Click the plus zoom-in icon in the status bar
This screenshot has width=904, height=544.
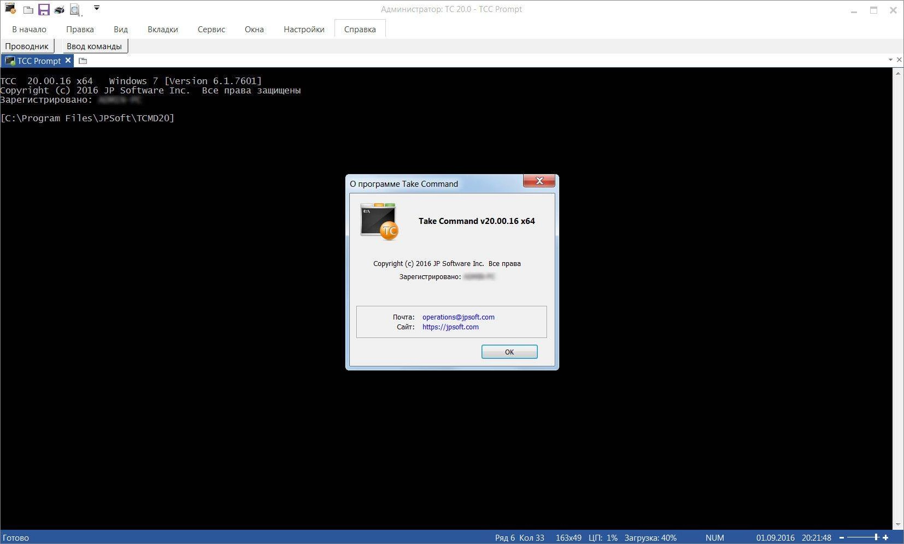click(x=885, y=537)
